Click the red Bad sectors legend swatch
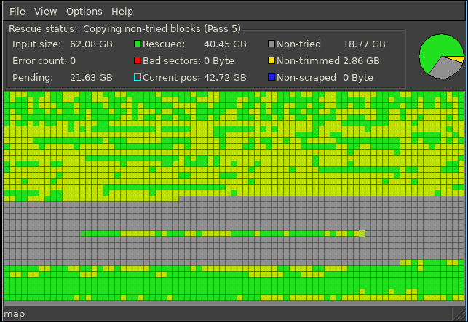468x322 pixels. point(138,61)
